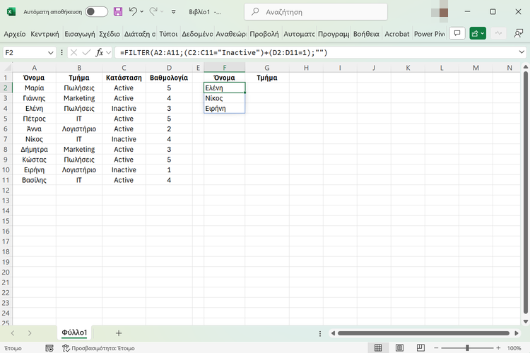The image size is (530, 353).
Task: Click the sheet tab bar options dots
Action: point(320,333)
